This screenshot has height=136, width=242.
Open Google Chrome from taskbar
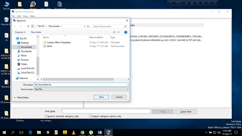[82, 132]
